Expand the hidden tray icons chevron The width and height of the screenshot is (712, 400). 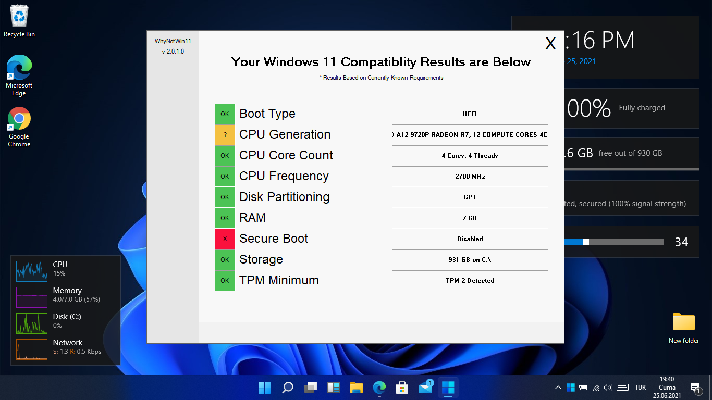[558, 387]
